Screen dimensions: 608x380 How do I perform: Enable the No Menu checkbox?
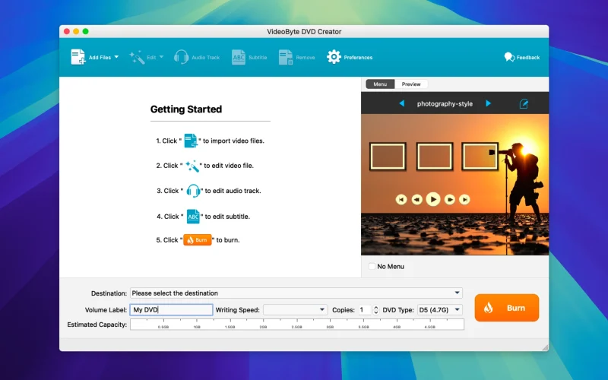coord(372,267)
